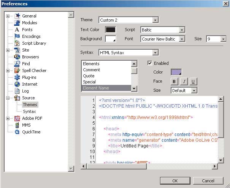Select Element Name in syntax list
The height and width of the screenshot is (188, 230).
click(x=106, y=88)
